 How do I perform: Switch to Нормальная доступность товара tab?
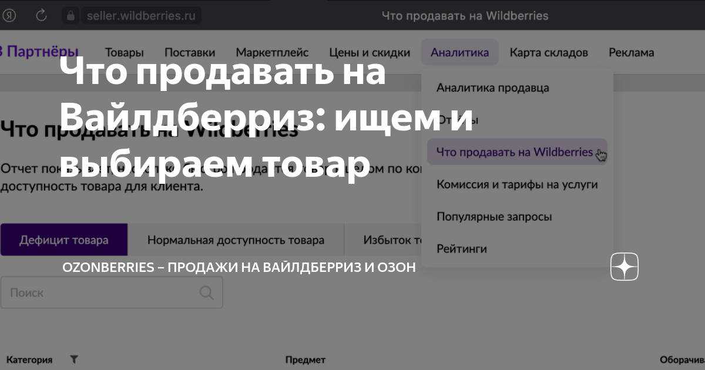coord(236,240)
